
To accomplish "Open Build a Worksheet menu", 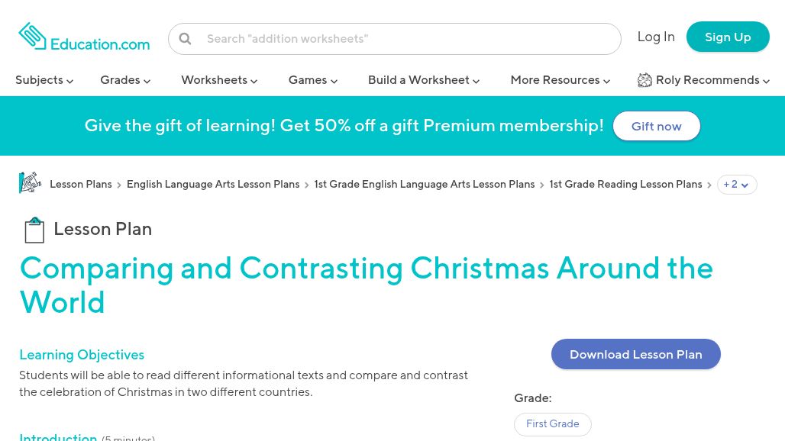I will point(424,80).
